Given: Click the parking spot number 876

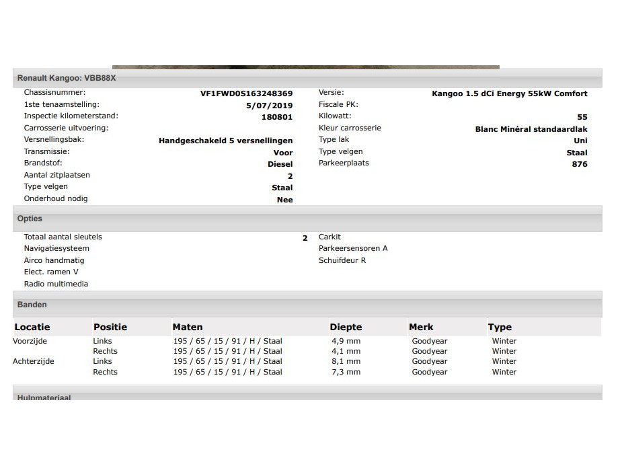Looking at the screenshot, I should [x=579, y=164].
